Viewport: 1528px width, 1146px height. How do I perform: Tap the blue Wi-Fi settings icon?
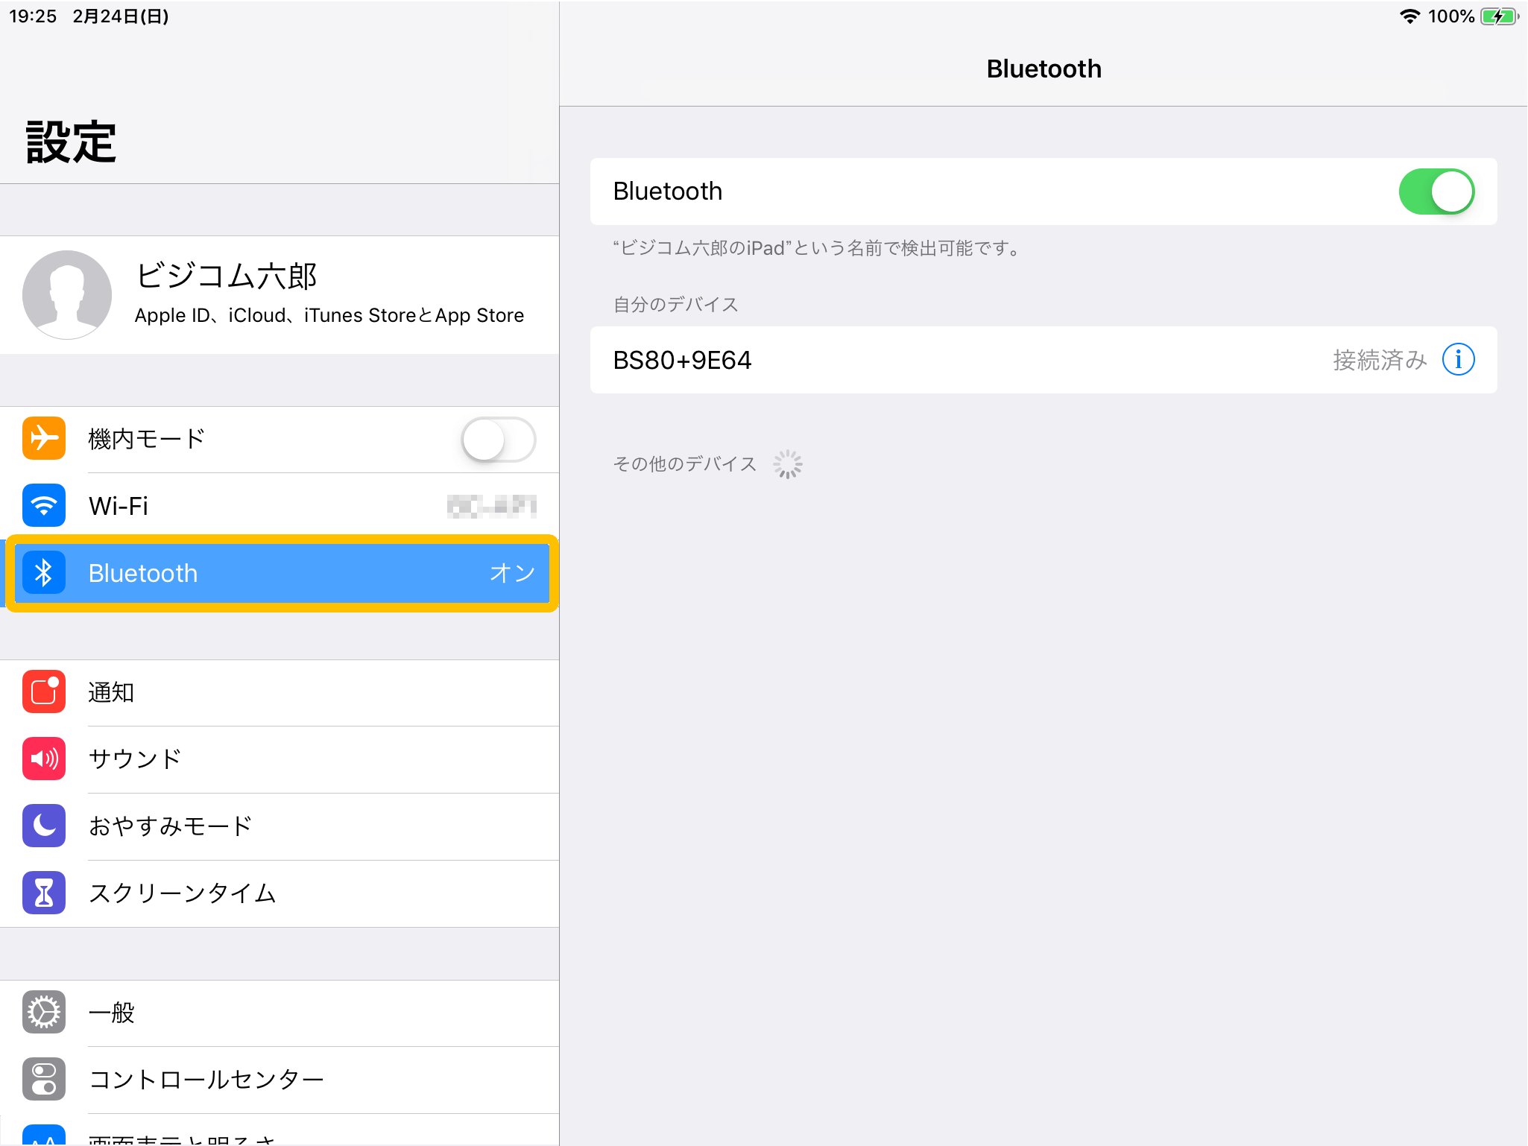pyautogui.click(x=44, y=506)
